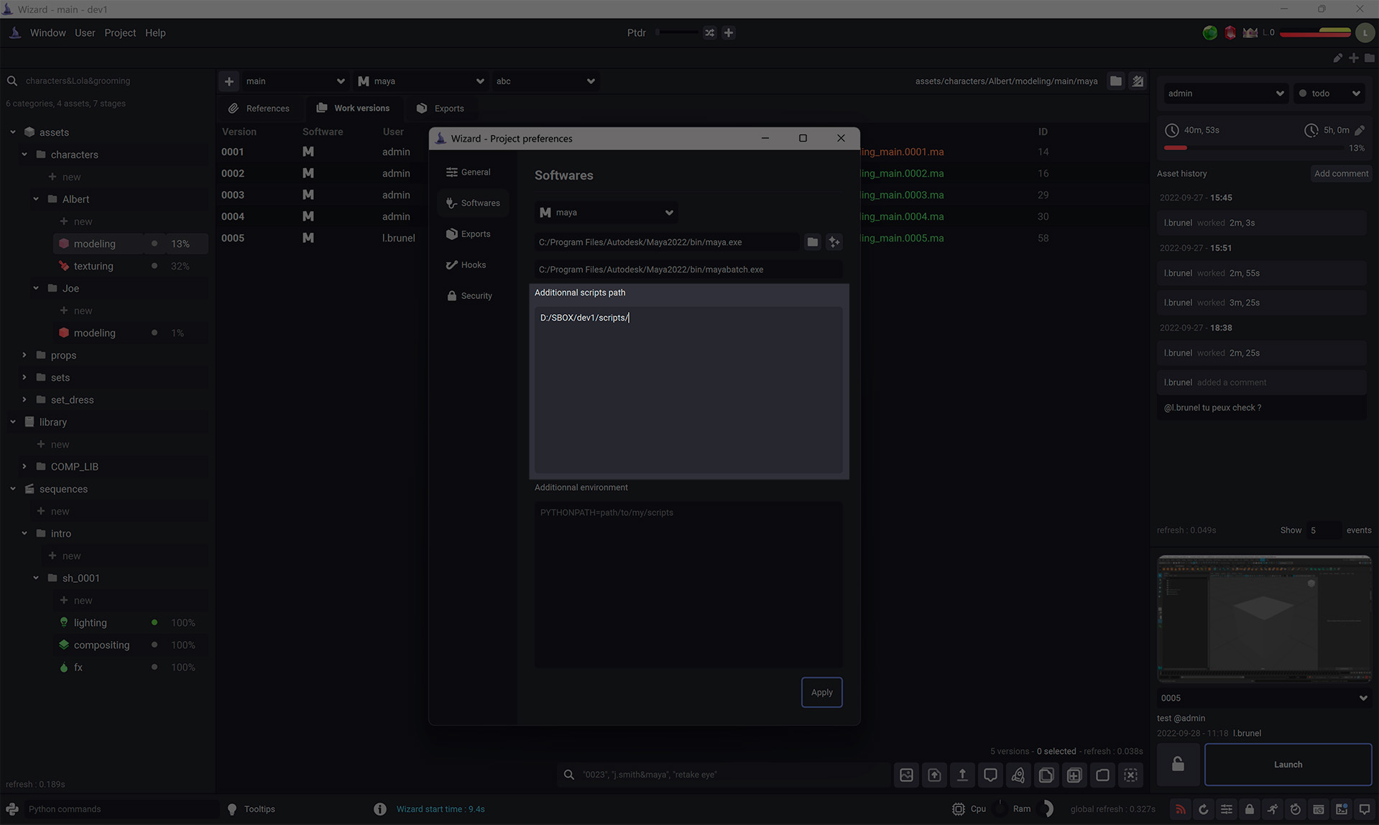
Task: Click the Python icon beside commands field
Action: [12, 809]
